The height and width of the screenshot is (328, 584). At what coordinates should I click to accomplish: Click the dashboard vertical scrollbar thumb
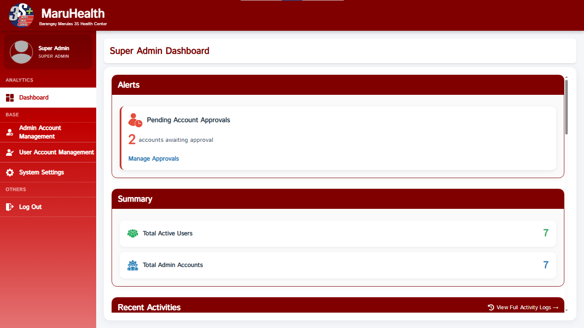tap(566, 107)
